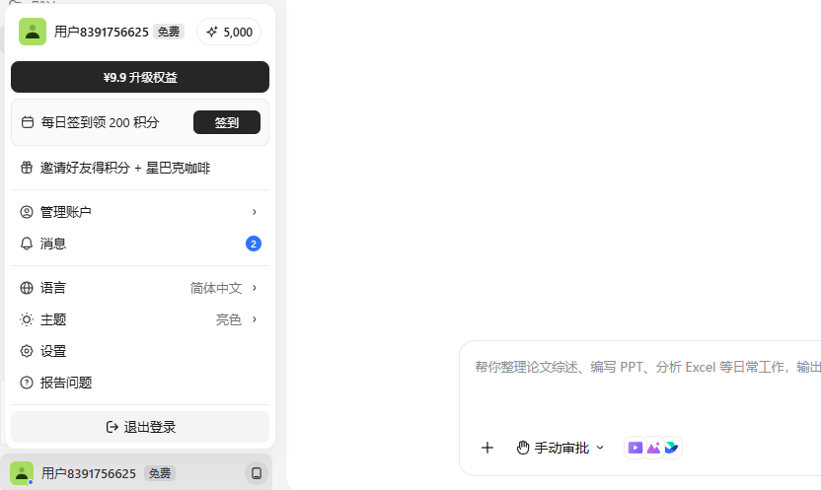The width and height of the screenshot is (821, 490).
Task: Click the 免费 plan badge in popup header
Action: click(169, 32)
